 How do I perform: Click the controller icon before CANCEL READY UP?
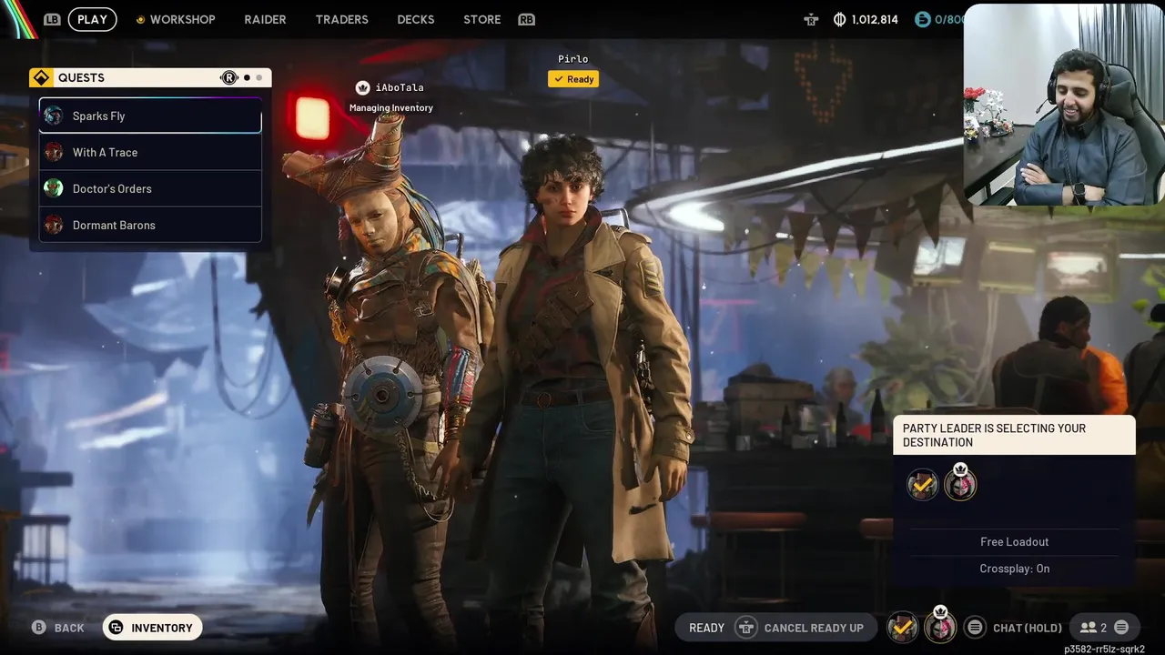[746, 628]
